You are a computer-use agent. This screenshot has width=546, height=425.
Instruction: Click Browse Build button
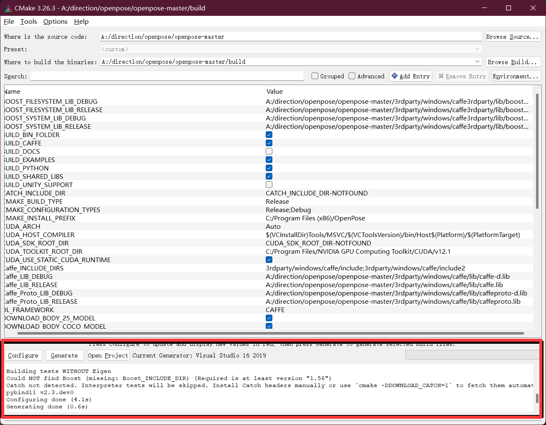coord(513,62)
